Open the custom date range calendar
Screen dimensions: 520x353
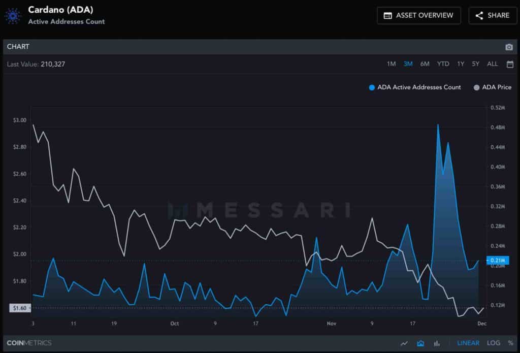[x=510, y=64]
